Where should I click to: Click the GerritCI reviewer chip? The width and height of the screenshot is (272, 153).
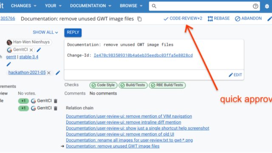coord(20,50)
